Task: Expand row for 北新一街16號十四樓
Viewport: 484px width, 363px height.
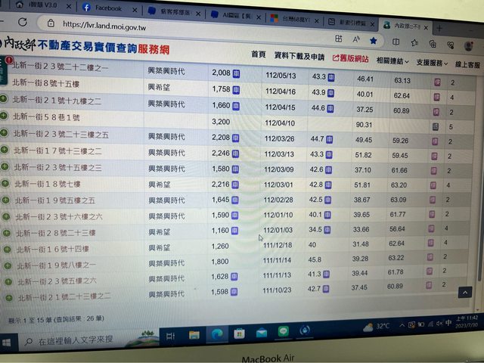Action: 5,247
